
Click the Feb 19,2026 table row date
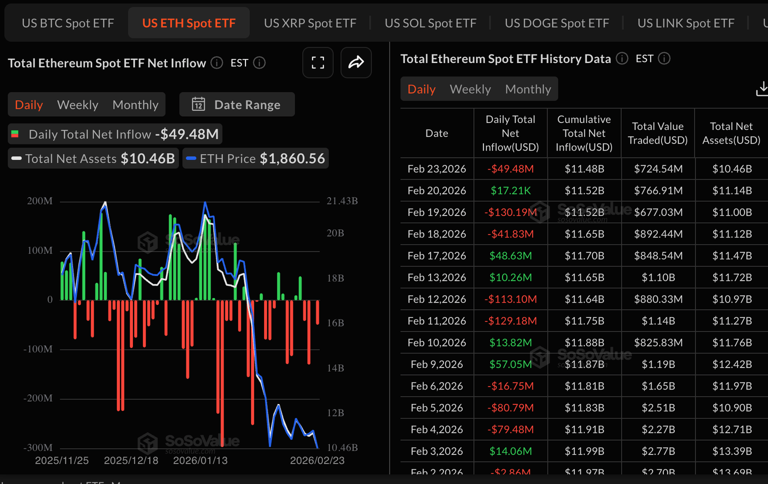click(x=436, y=212)
